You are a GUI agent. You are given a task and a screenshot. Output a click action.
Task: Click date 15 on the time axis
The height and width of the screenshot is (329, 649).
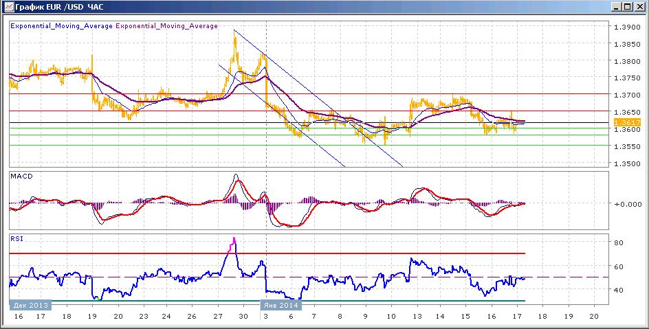465,317
